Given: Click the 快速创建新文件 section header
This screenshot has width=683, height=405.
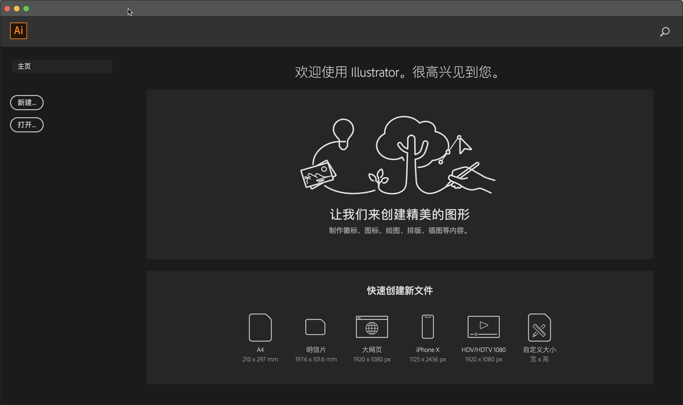Looking at the screenshot, I should click(399, 290).
